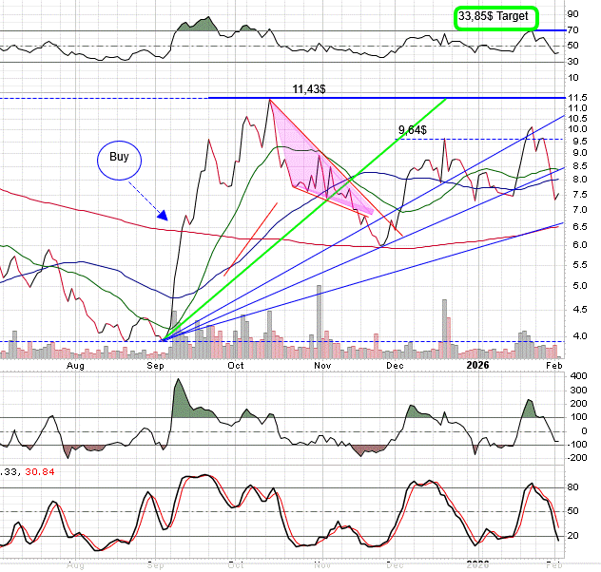The height and width of the screenshot is (572, 601).
Task: Click the trendline fan origin in early September
Action: pyautogui.click(x=164, y=339)
